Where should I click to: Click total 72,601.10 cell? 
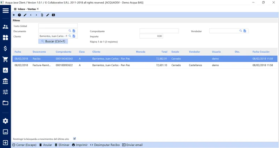point(161,65)
